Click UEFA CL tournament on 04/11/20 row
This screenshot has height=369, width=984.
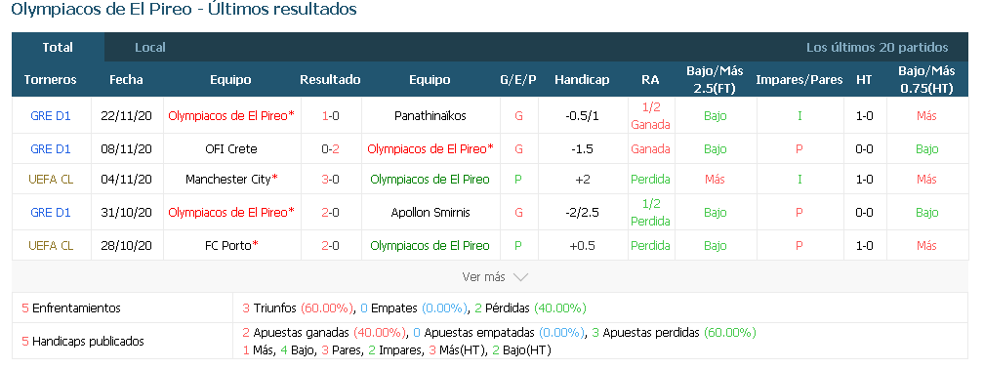(x=51, y=180)
